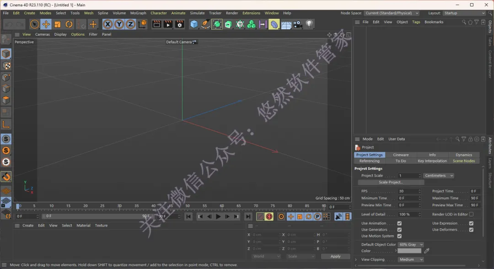494x269 pixels.
Task: Click the Play Forwards button
Action: click(x=218, y=216)
